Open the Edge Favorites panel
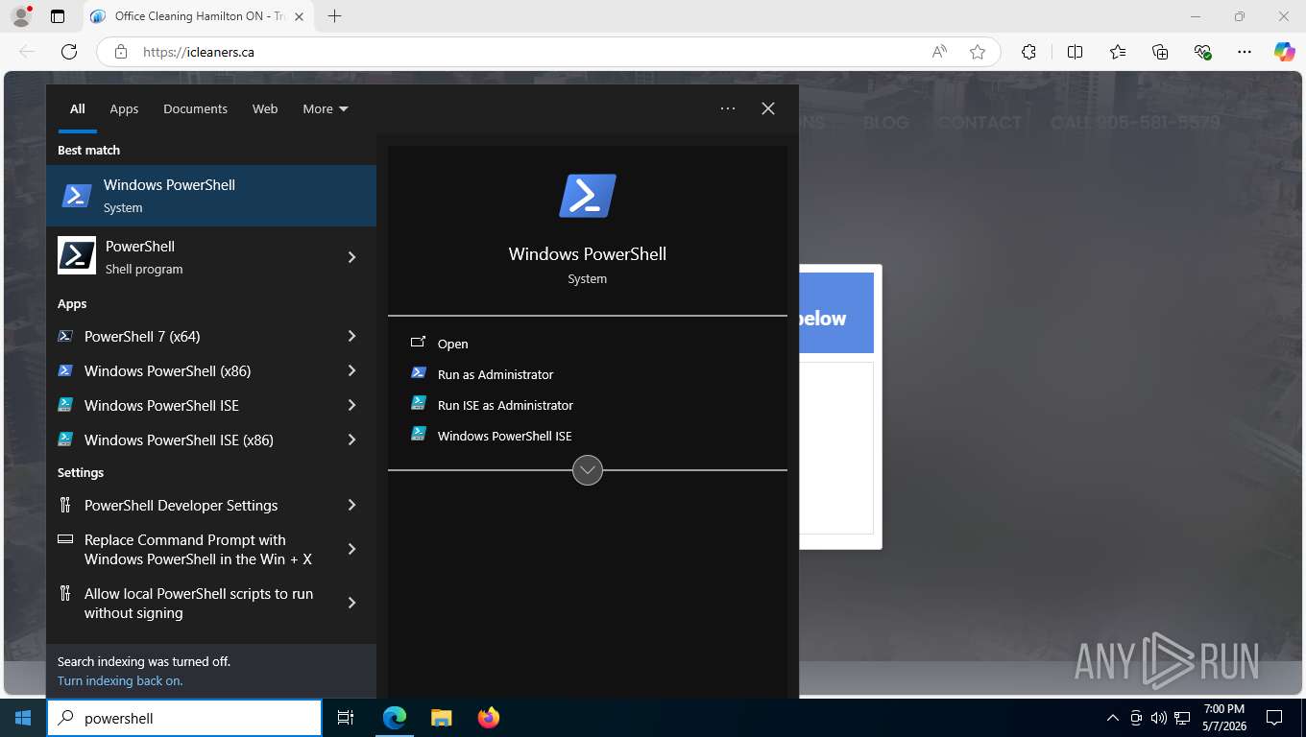Image resolution: width=1306 pixels, height=737 pixels. (x=1118, y=52)
